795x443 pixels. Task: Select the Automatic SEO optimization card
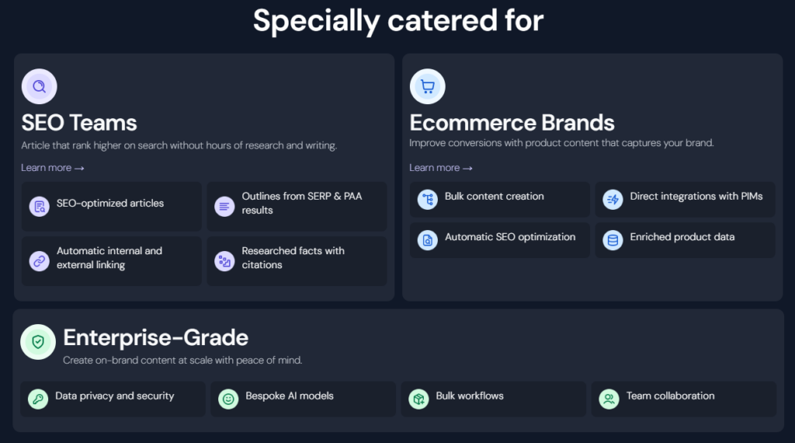point(499,240)
